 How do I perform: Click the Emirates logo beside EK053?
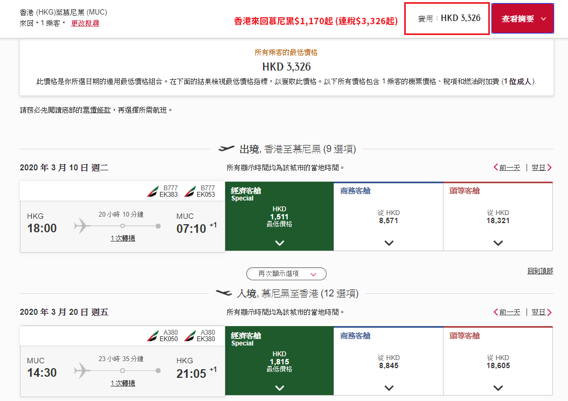(x=190, y=191)
